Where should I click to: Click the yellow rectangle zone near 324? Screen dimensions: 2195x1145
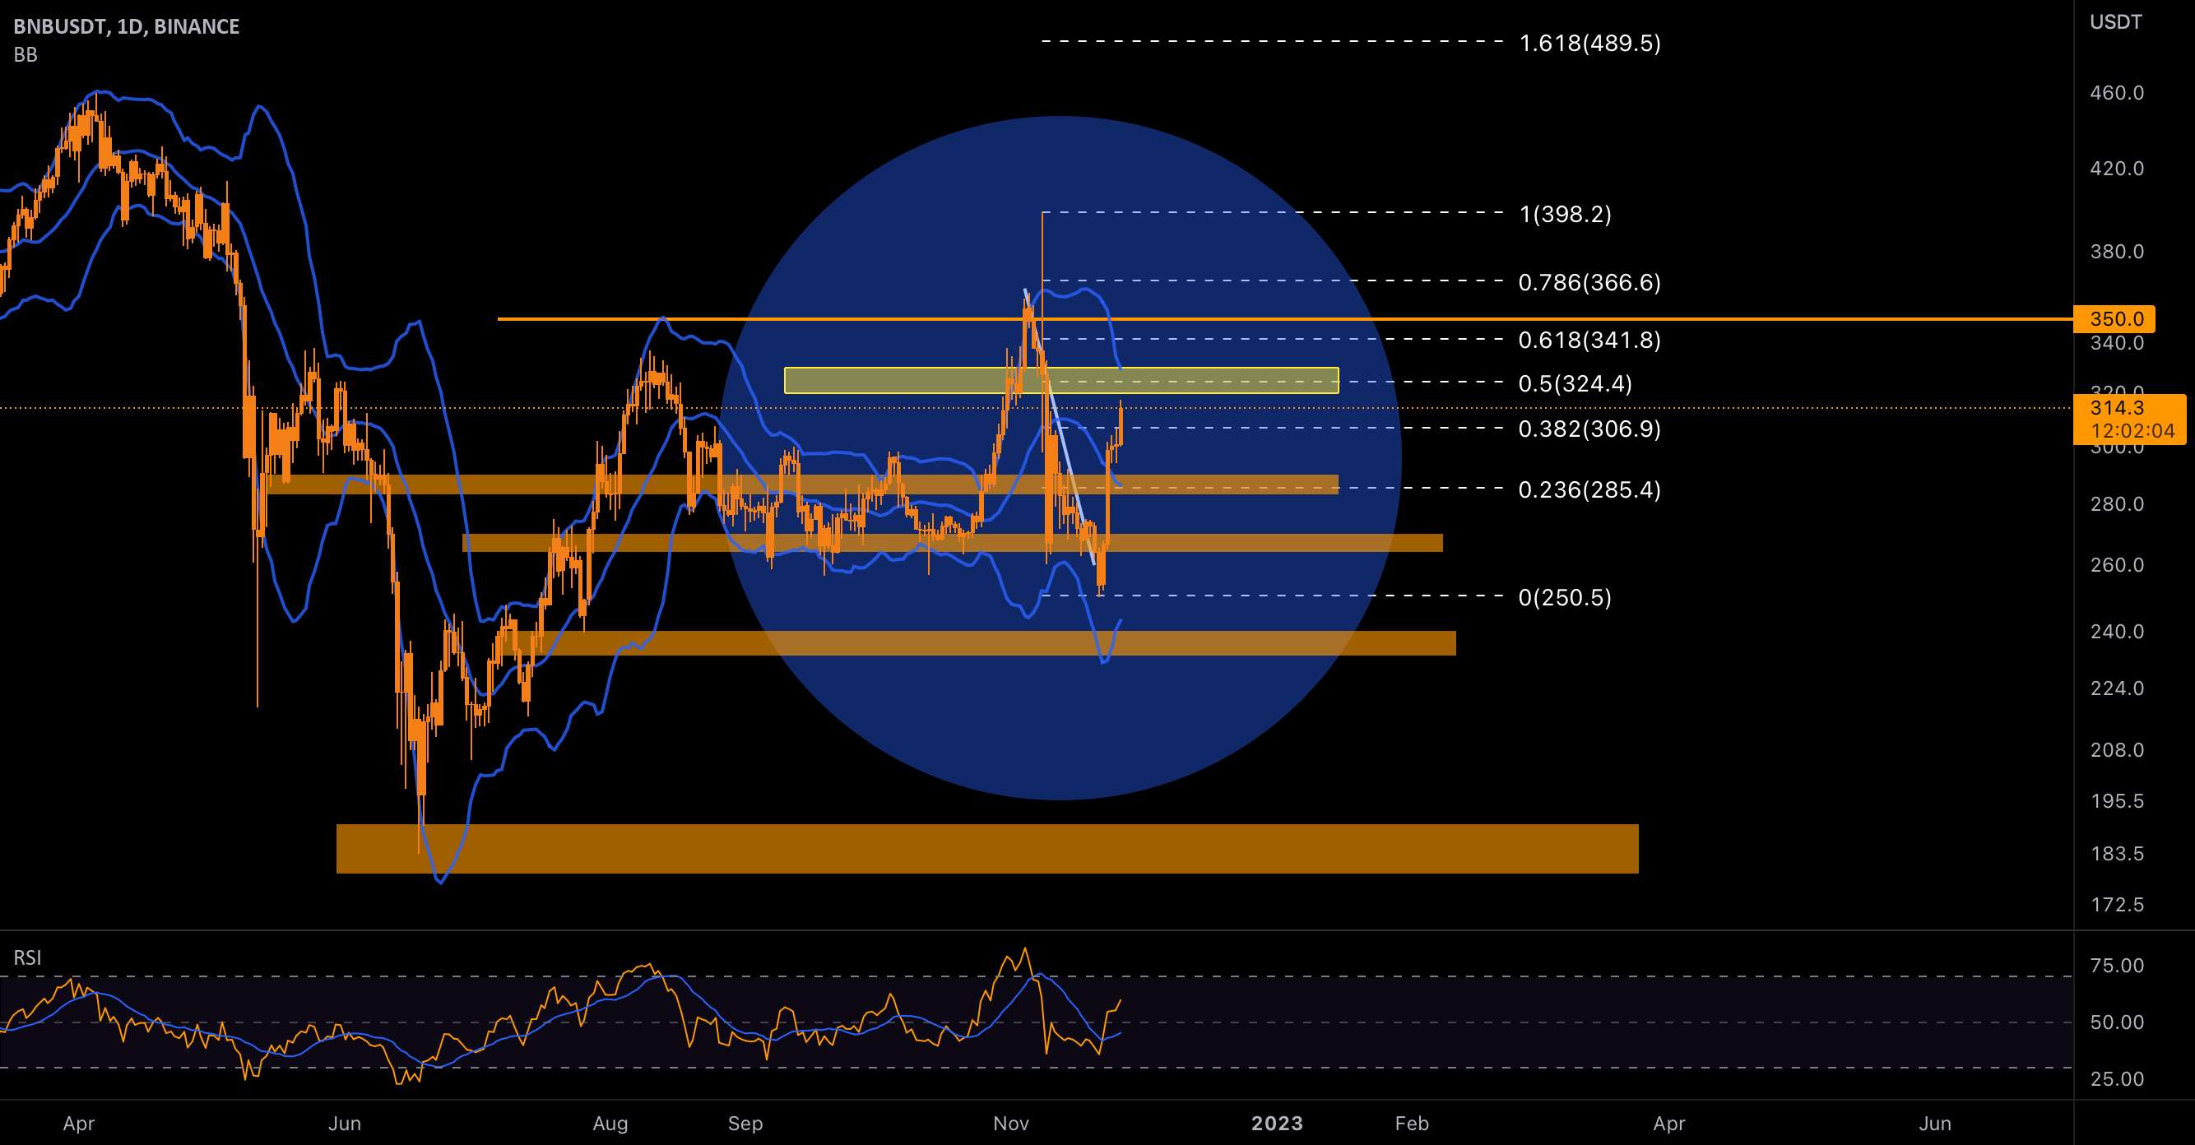(x=1060, y=380)
